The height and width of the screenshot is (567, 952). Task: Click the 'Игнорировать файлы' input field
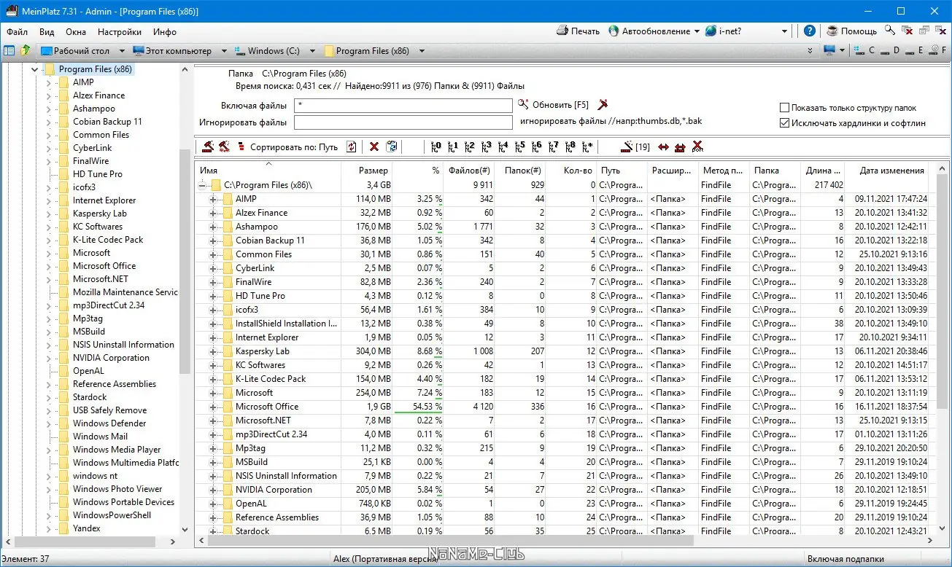click(403, 122)
